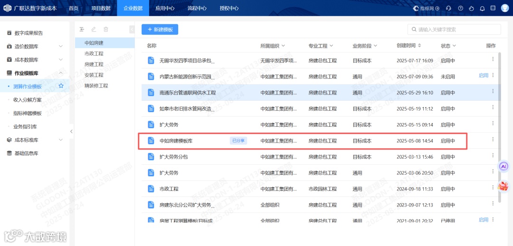Viewport: 513px width, 246px height.
Task: Click the edit pencil icon
Action: pyautogui.click(x=94, y=29)
